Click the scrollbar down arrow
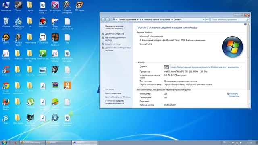Viewport: 258px width, 145px height. pyautogui.click(x=248, y=106)
